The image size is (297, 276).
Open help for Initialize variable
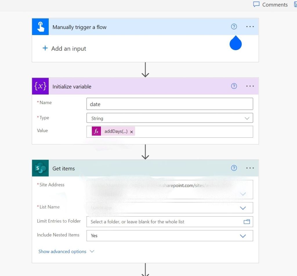(234, 86)
